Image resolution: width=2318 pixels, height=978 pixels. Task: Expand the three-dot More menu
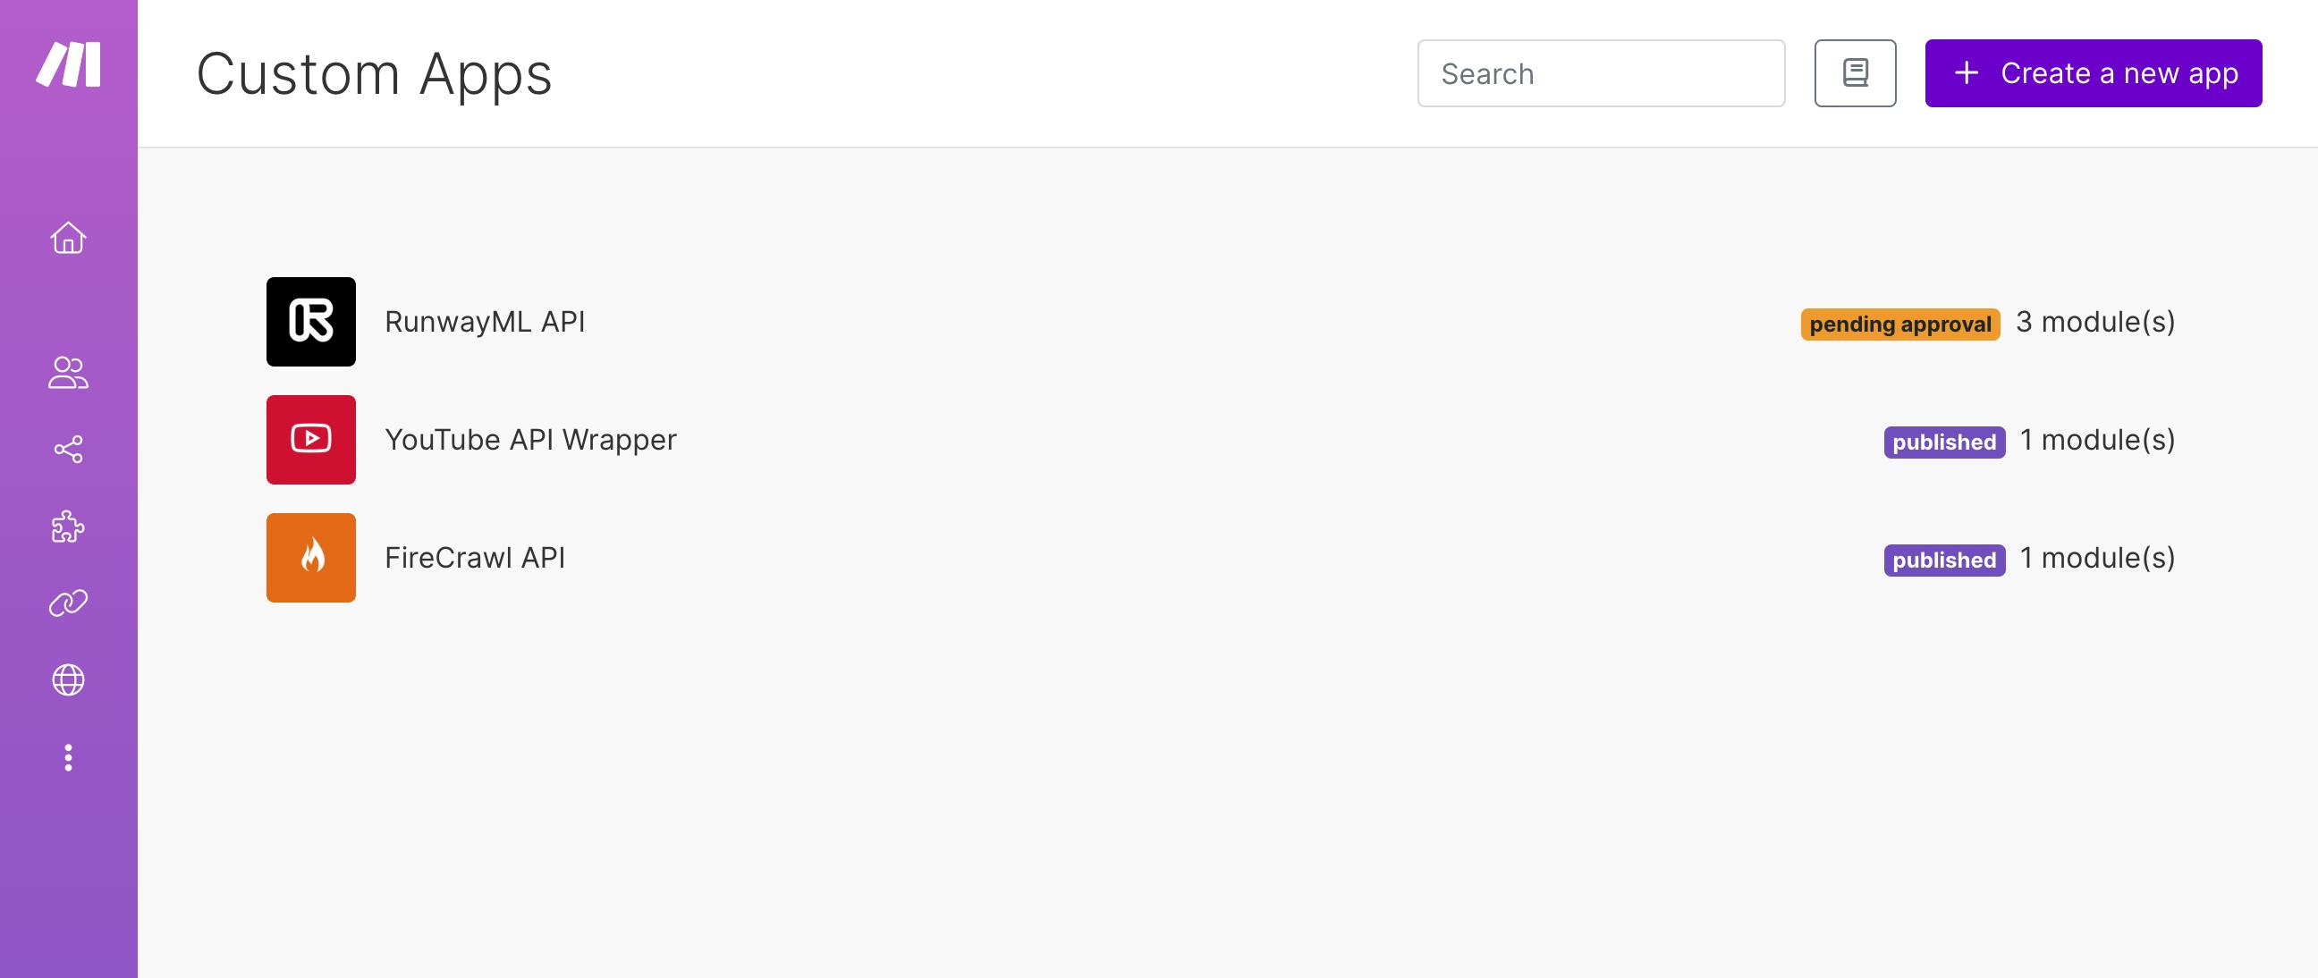point(68,757)
